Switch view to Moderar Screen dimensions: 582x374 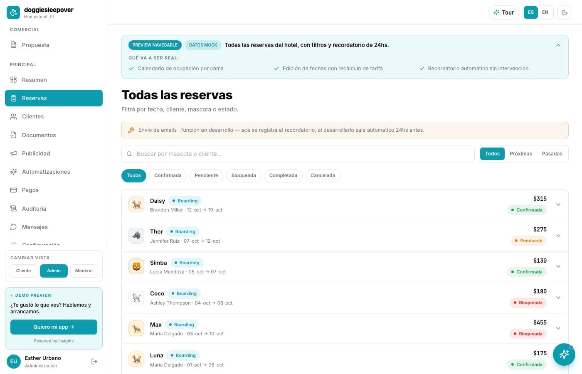pyautogui.click(x=84, y=271)
